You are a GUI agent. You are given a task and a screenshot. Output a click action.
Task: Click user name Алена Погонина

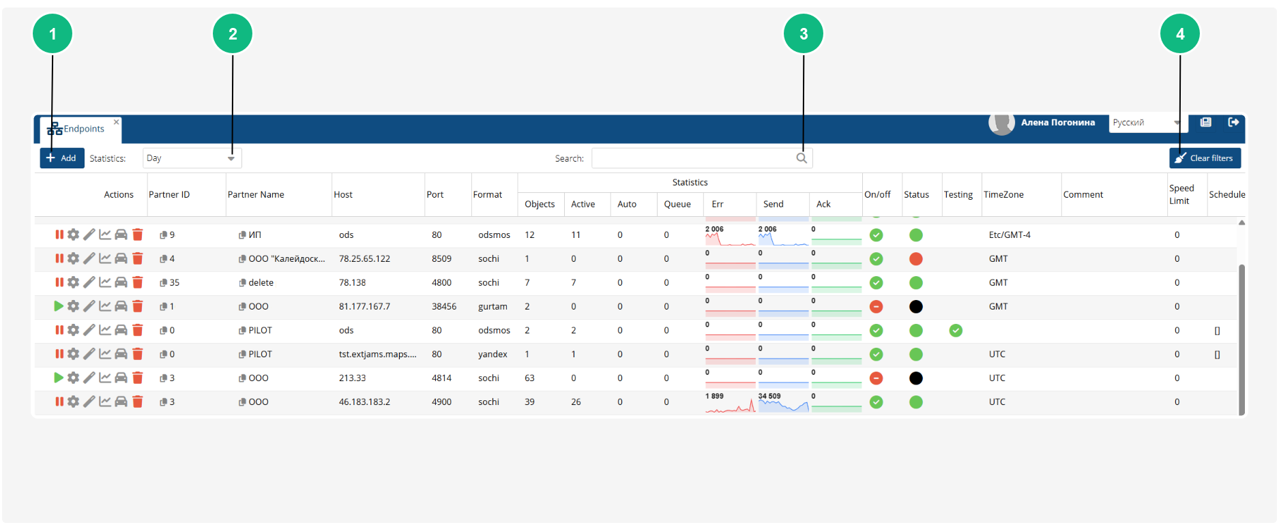[1058, 123]
